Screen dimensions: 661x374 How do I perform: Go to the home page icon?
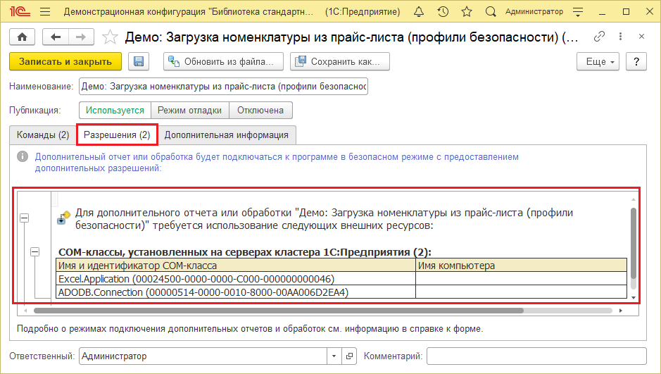23,37
